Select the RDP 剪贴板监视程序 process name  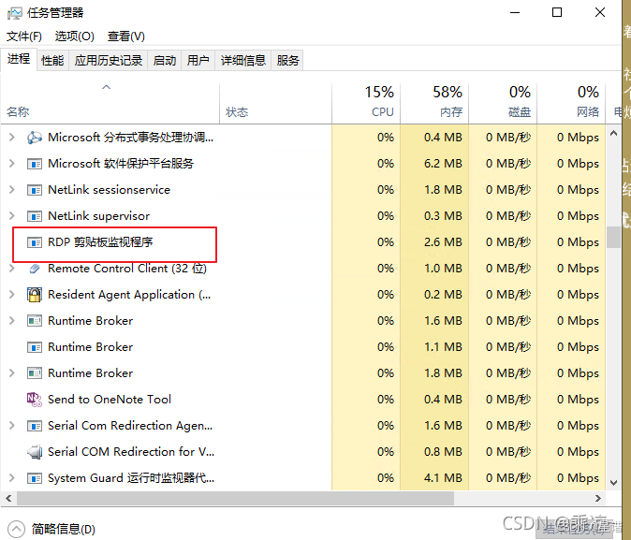(x=100, y=242)
